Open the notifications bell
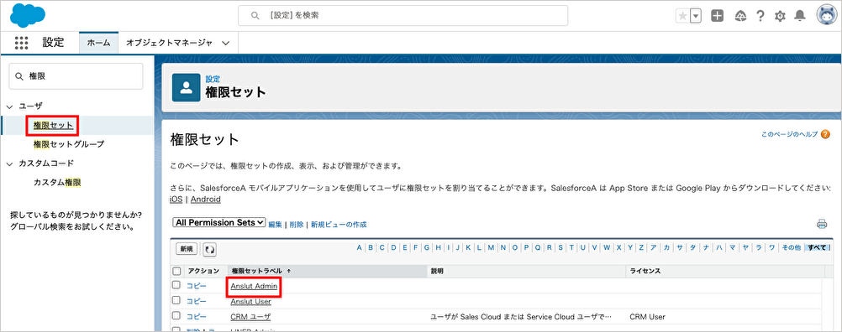Image resolution: width=842 pixels, height=332 pixels. coord(800,16)
